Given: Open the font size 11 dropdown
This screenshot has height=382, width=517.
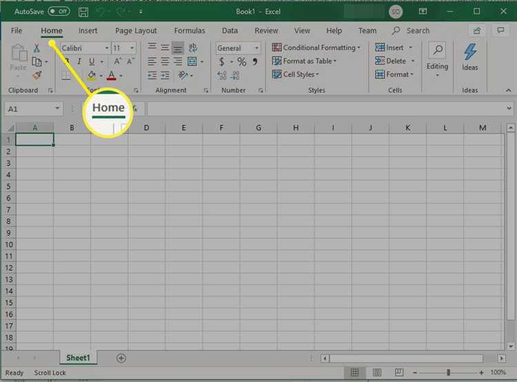Looking at the screenshot, I should [132, 48].
